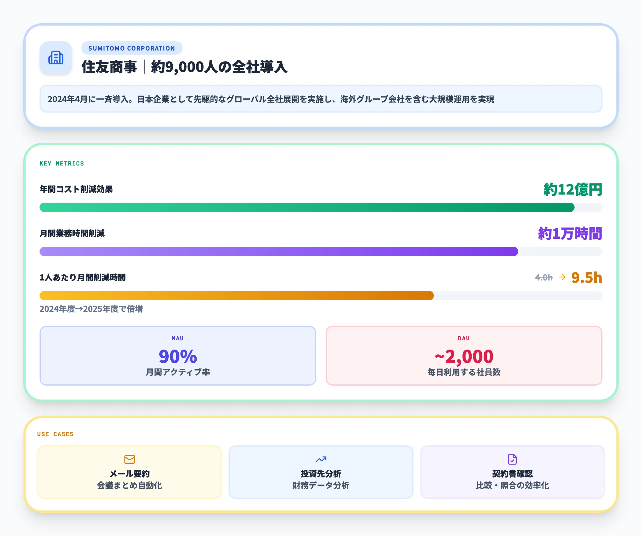The width and height of the screenshot is (642, 536).
Task: Select the 契約書確認 use case card
Action: [512, 472]
